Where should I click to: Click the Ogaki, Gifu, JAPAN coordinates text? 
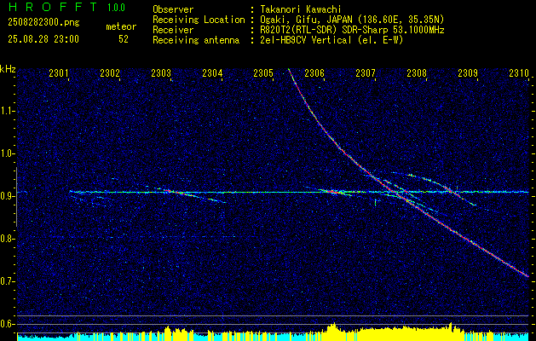352,20
